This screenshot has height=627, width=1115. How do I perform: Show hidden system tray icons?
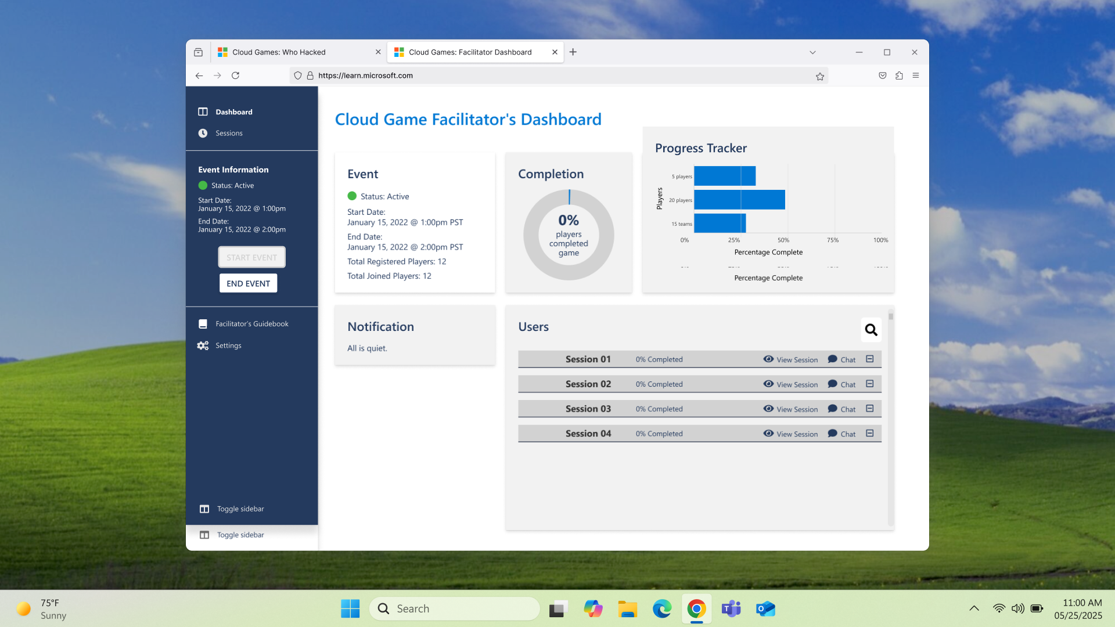click(974, 608)
